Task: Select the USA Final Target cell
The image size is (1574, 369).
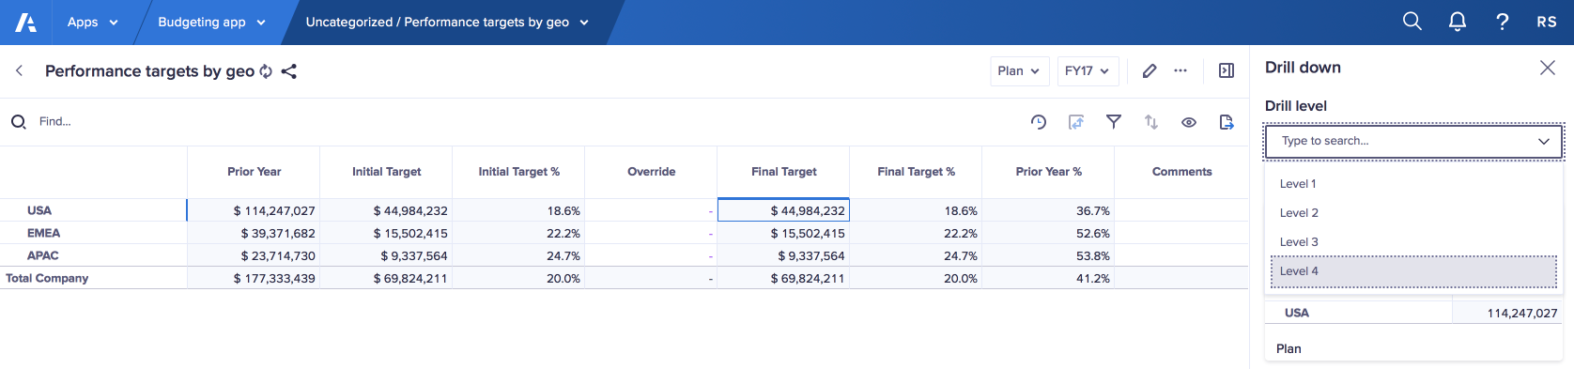Action: coord(783,210)
